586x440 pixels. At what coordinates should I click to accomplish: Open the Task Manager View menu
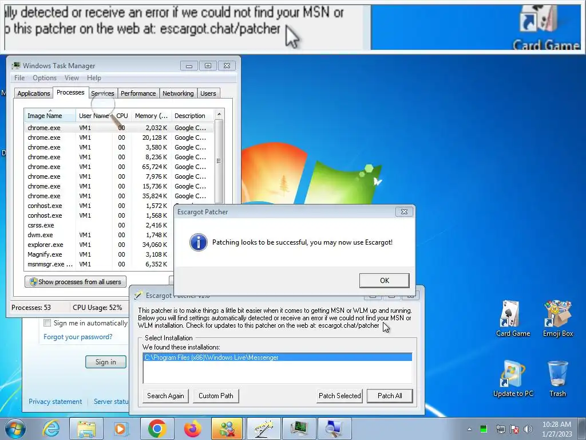(72, 78)
